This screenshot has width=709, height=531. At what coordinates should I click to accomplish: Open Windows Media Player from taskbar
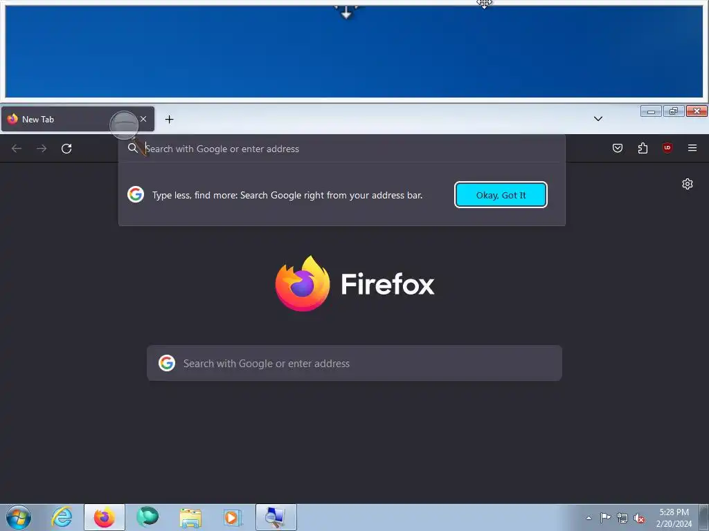click(233, 517)
